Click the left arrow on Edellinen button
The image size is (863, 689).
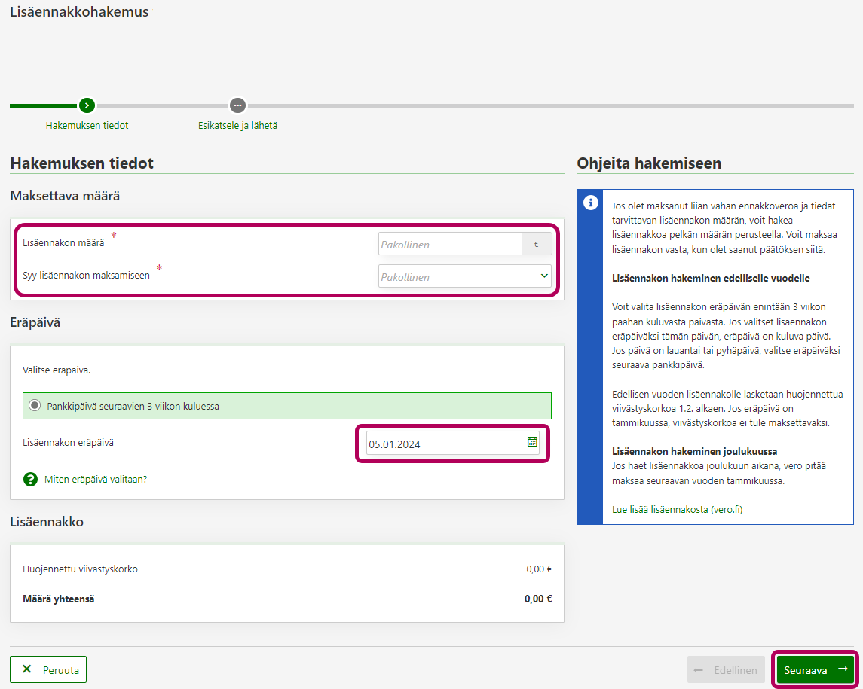[699, 669]
